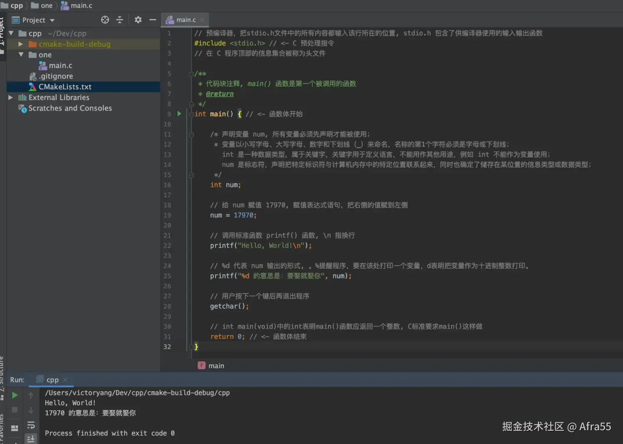Click the locate/scroll-from-source crosshair icon

coord(105,20)
